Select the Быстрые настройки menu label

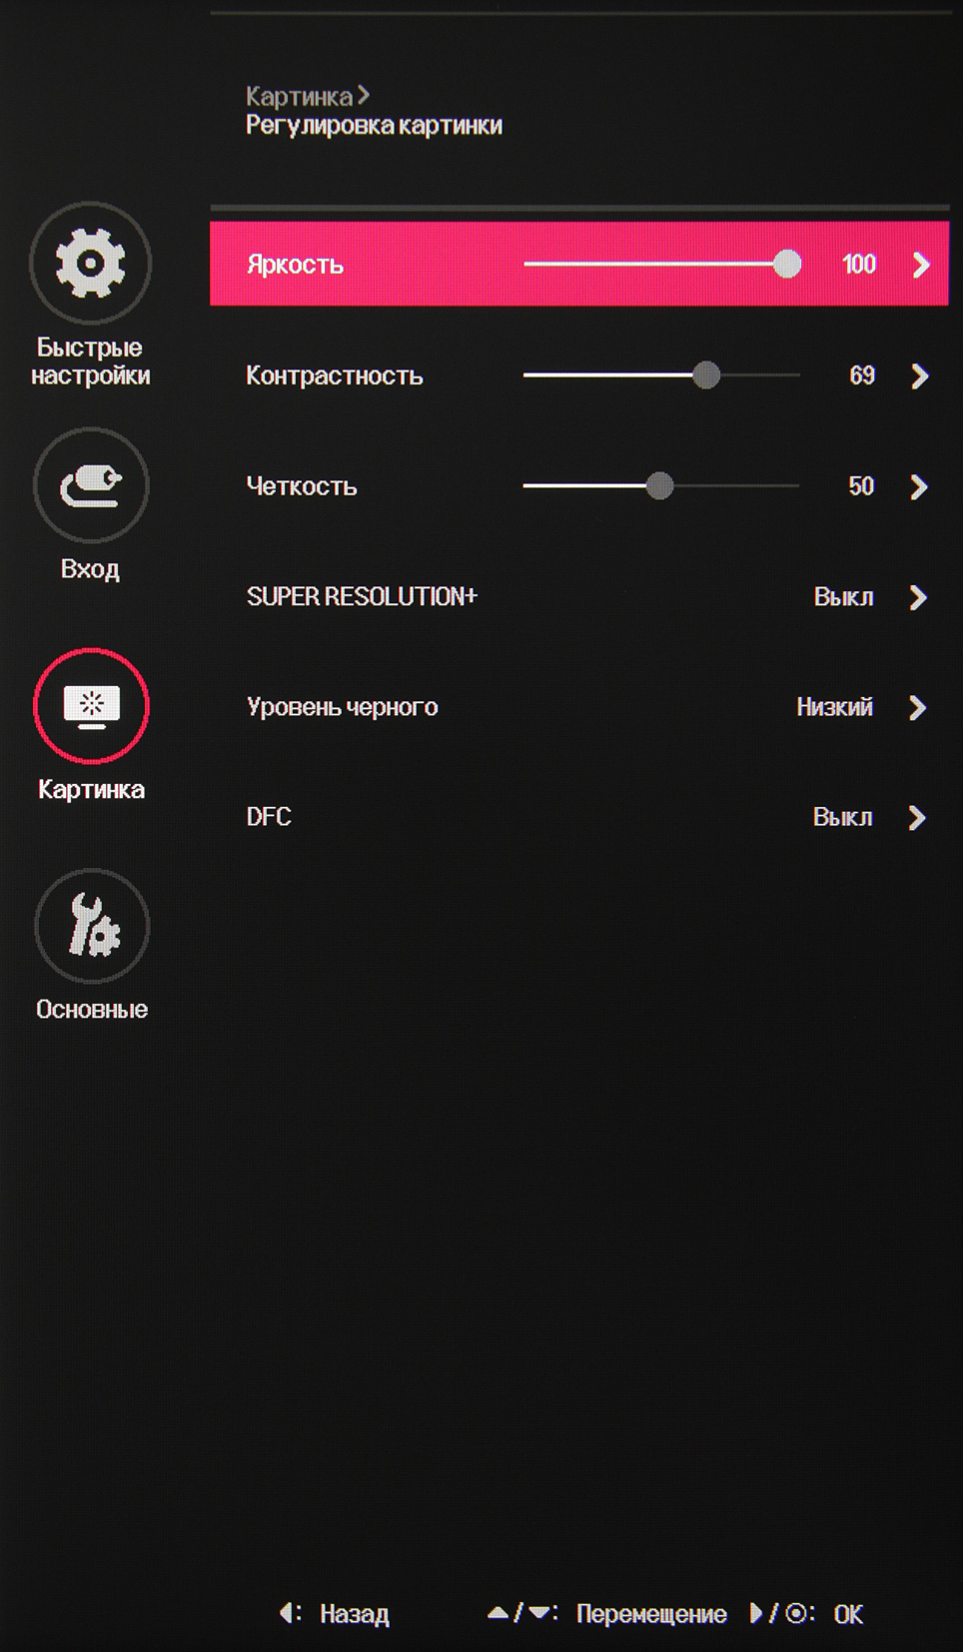[x=90, y=362]
